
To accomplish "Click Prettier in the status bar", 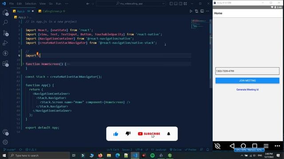I will 190,150.
